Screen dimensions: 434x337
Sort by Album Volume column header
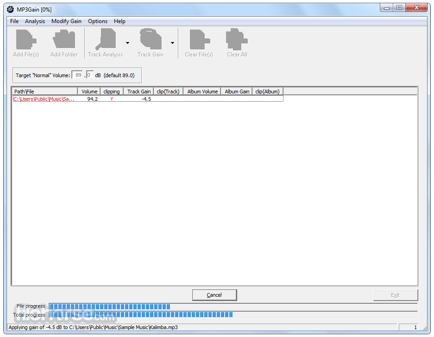(x=202, y=92)
